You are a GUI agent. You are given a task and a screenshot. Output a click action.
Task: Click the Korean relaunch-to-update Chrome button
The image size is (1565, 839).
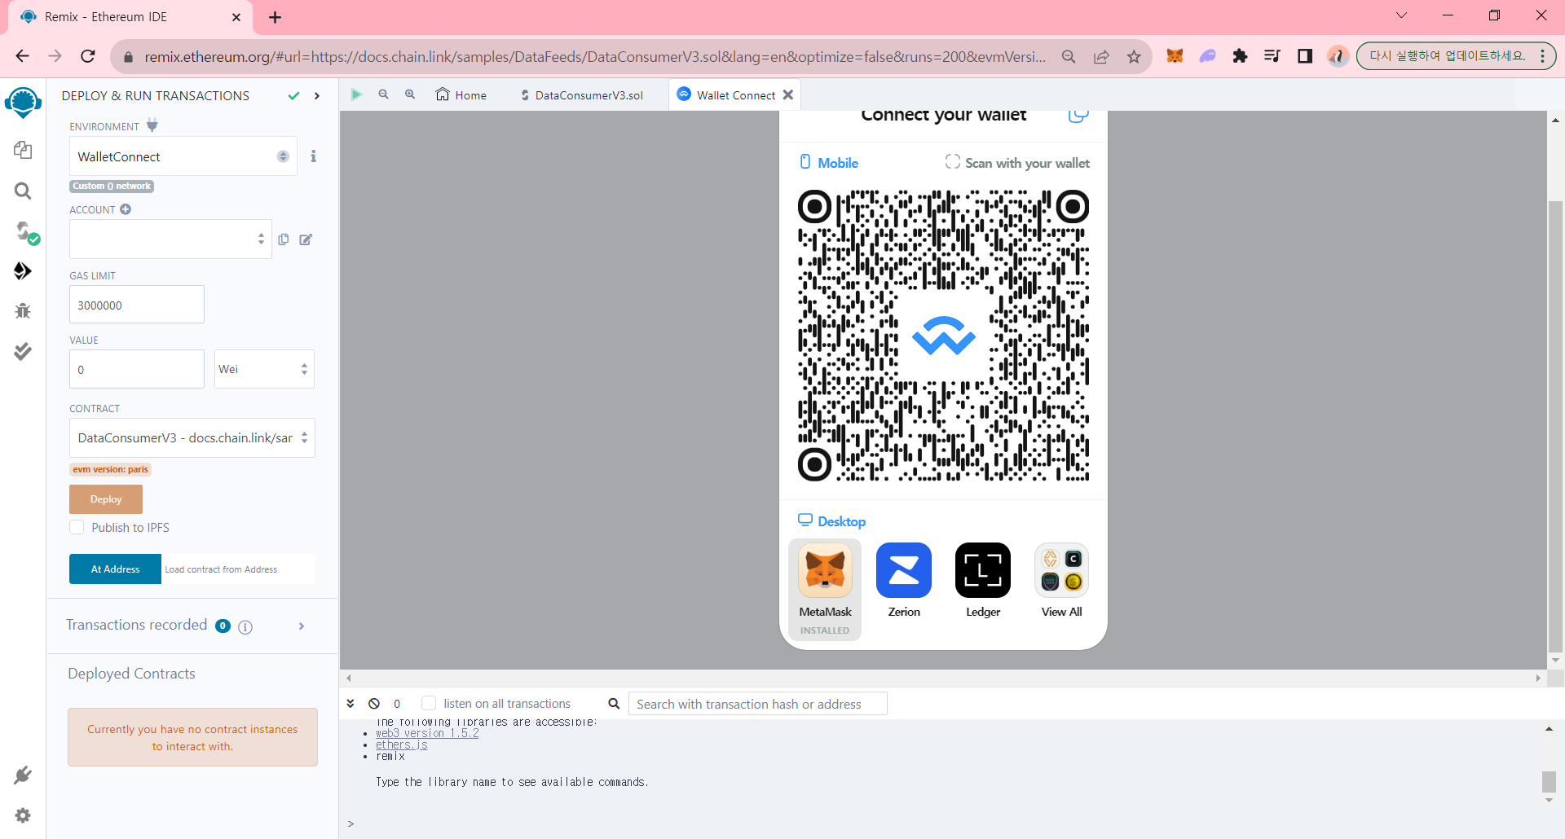pyautogui.click(x=1456, y=56)
